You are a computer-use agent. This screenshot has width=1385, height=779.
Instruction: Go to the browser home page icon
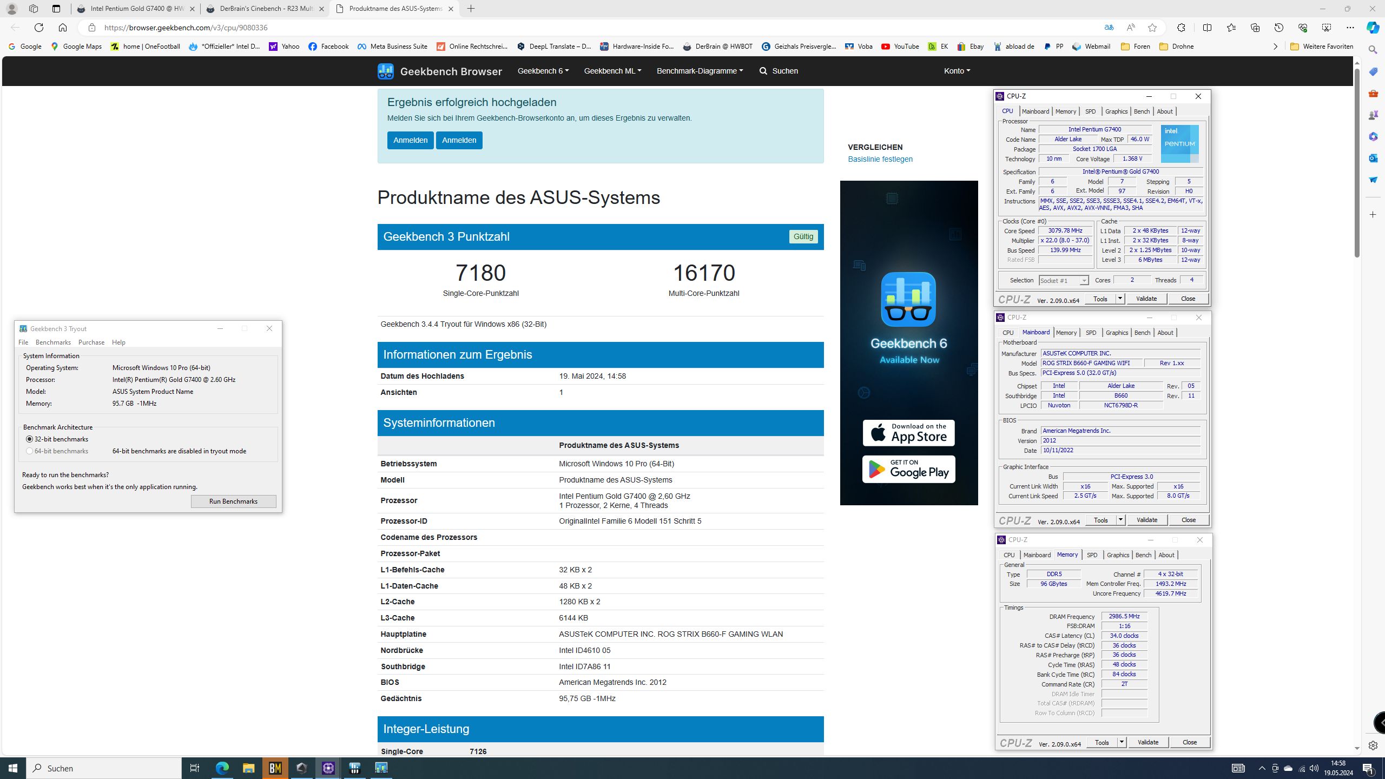click(x=63, y=28)
